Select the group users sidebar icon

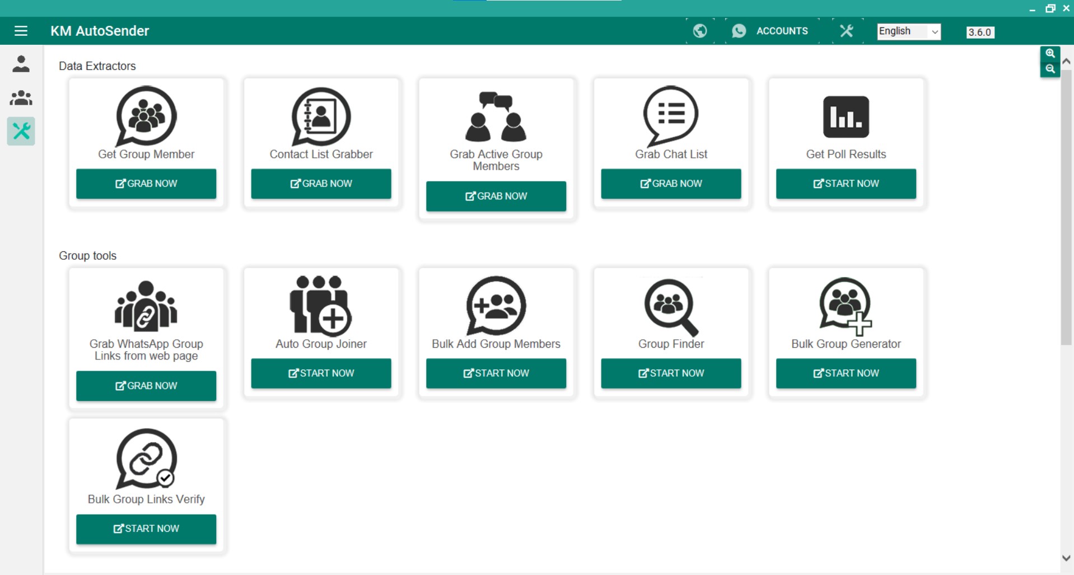click(x=21, y=98)
